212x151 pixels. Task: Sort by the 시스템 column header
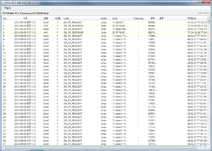[57, 19]
